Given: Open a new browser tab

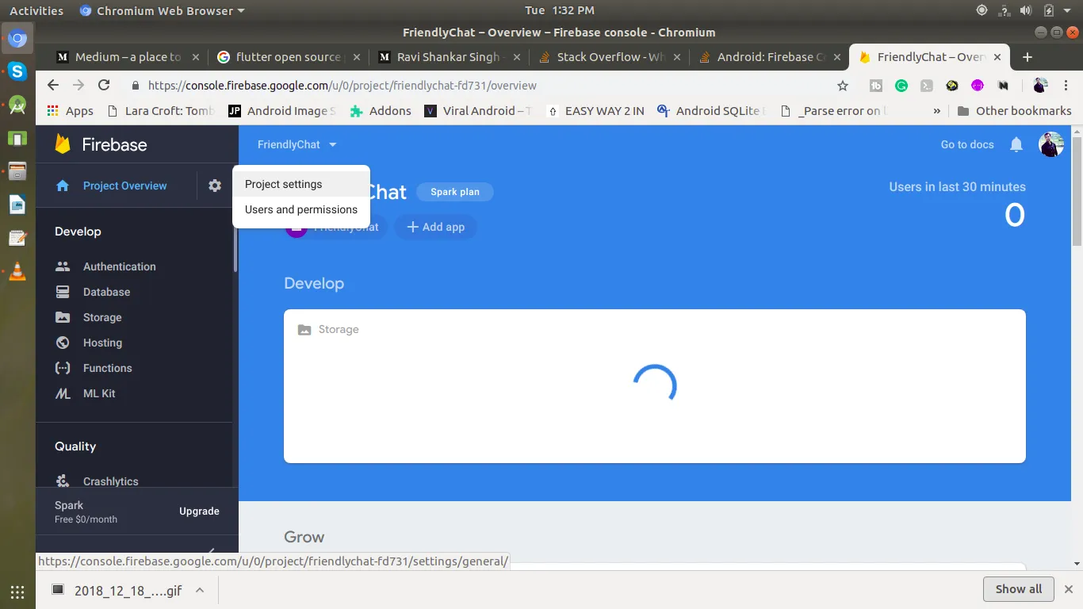Looking at the screenshot, I should pos(1028,57).
